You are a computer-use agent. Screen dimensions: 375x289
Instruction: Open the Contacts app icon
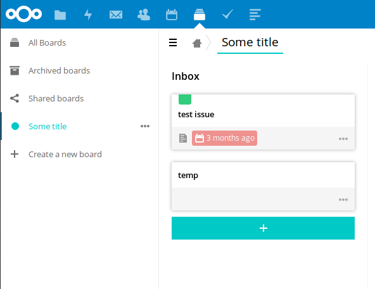tap(144, 15)
